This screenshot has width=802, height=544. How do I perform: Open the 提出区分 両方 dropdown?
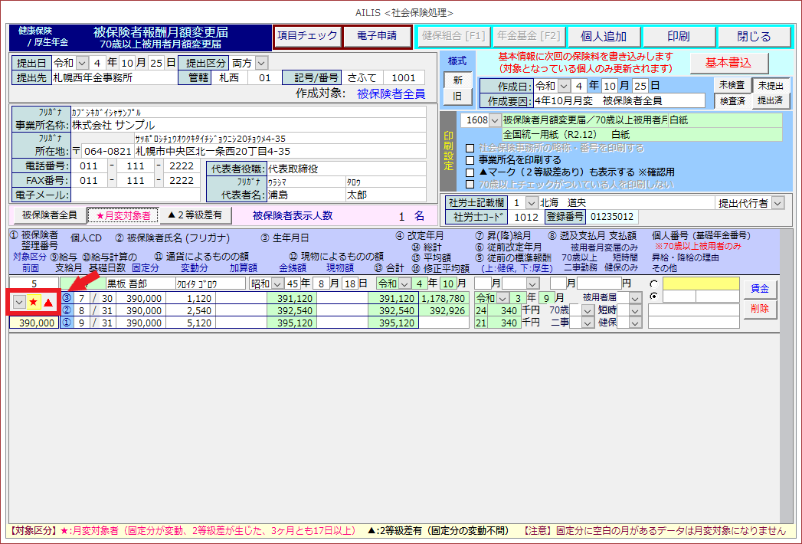261,62
